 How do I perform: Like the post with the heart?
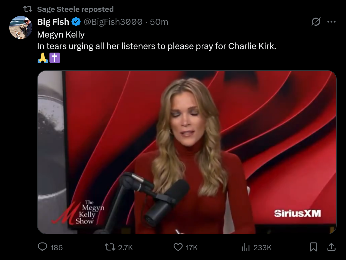178,247
